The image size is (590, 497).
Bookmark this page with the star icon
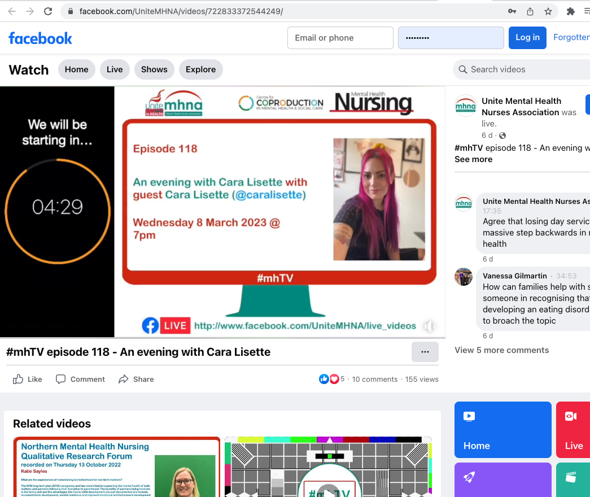coord(548,11)
